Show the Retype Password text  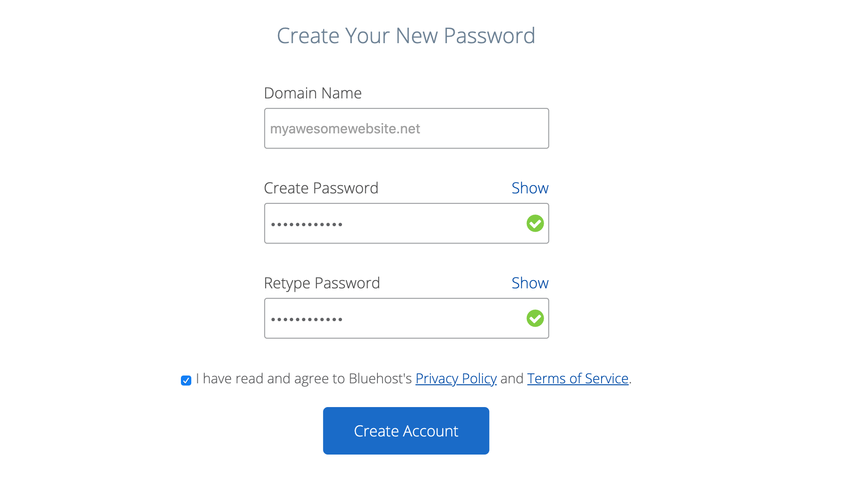530,283
